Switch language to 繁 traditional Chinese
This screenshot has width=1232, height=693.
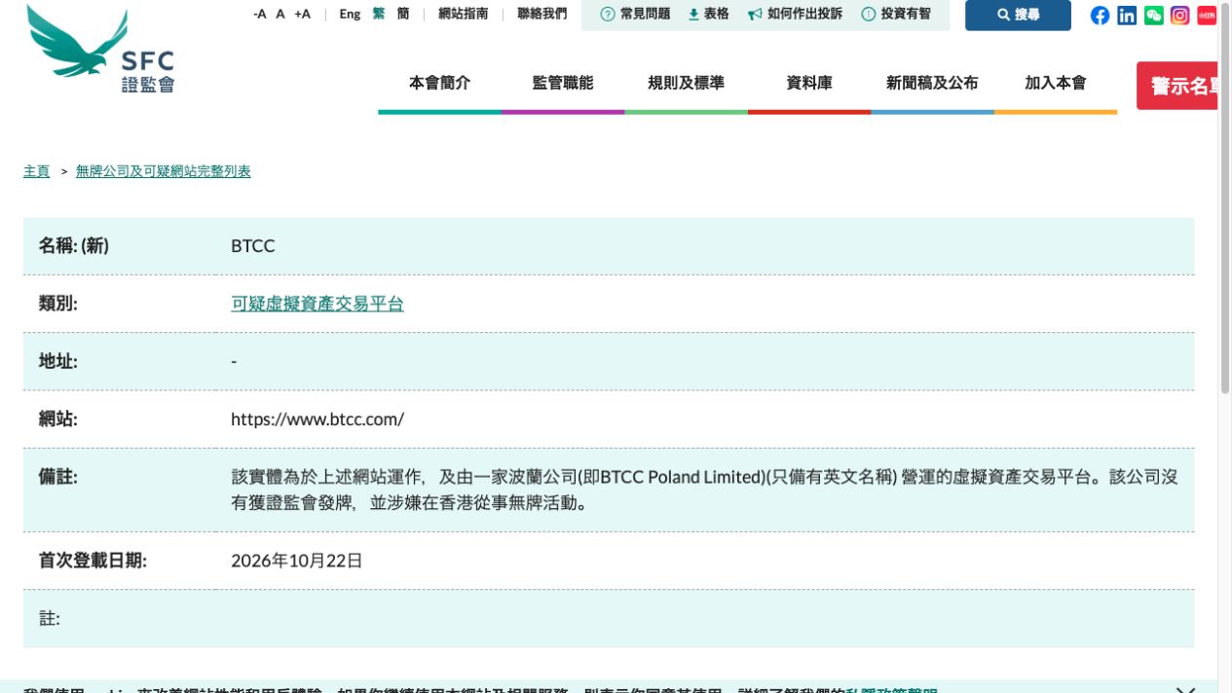tap(379, 14)
